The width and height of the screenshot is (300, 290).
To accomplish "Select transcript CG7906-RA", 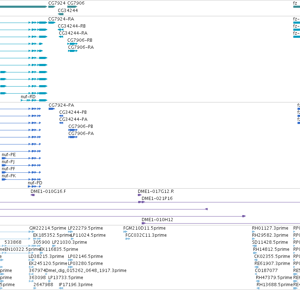I will coord(81,47).
